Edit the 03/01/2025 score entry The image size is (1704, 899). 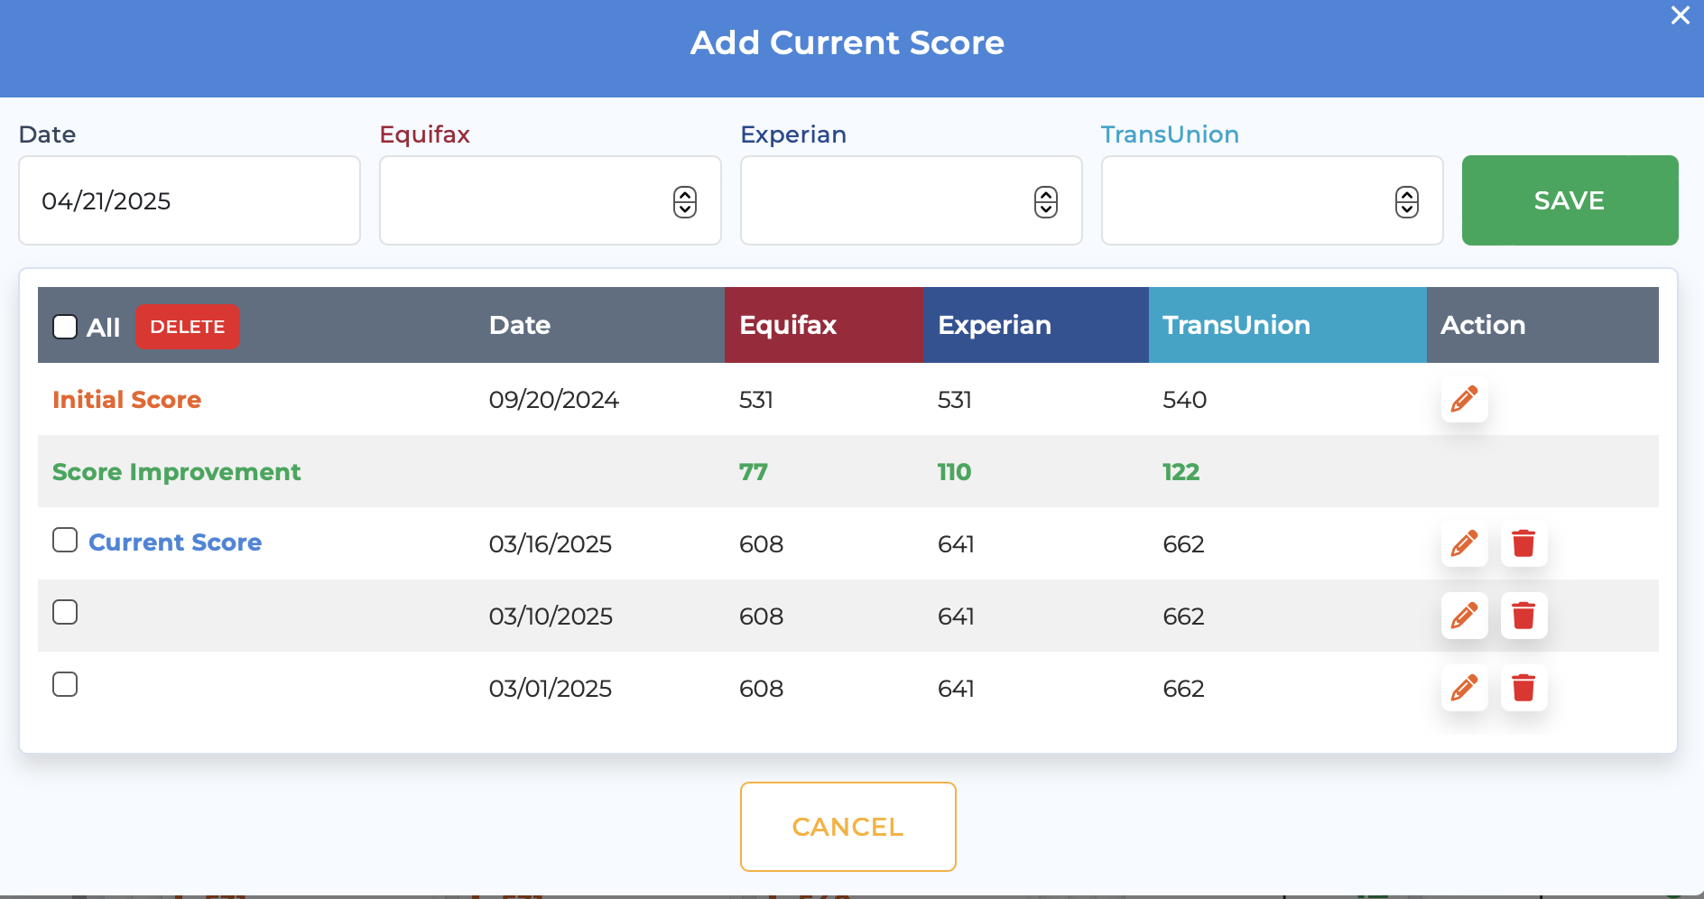pyautogui.click(x=1464, y=688)
